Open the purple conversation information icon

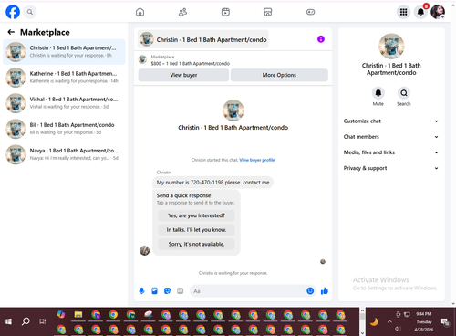321,39
